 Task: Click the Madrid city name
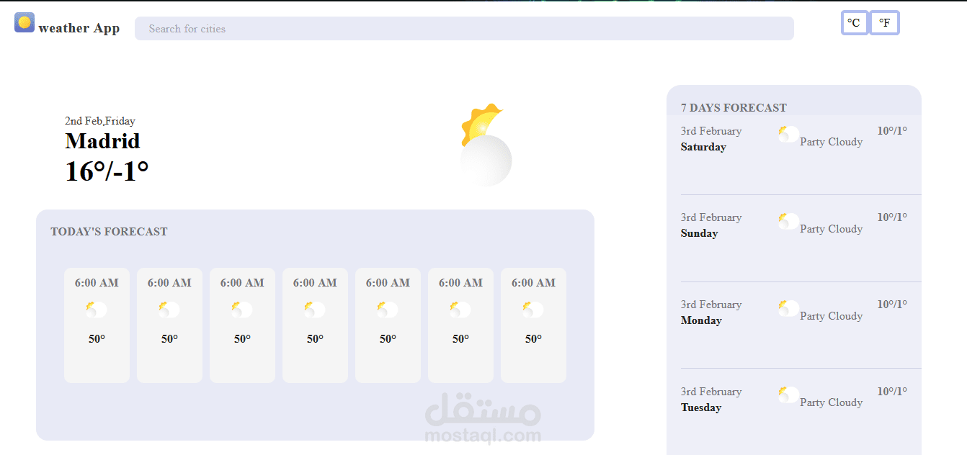(102, 141)
